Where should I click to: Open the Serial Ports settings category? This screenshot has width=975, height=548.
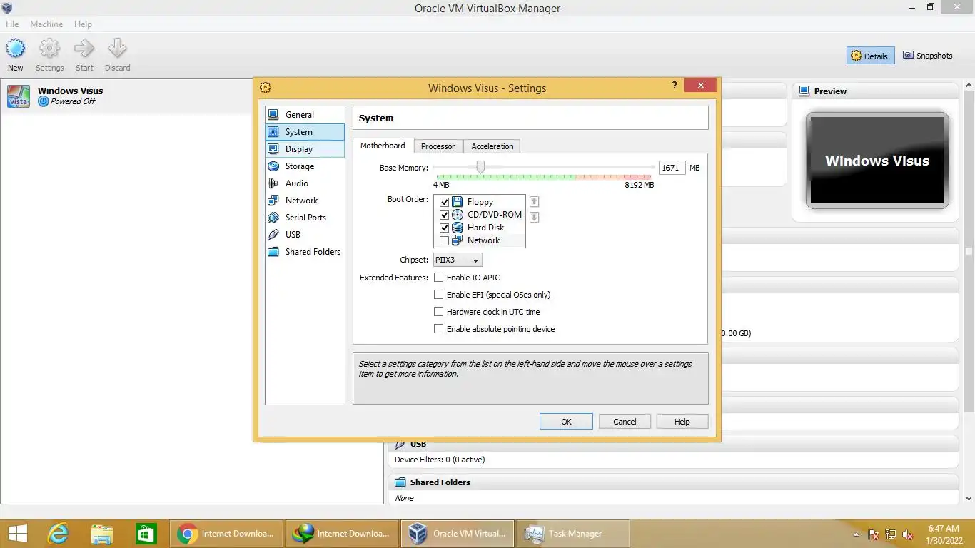[305, 218]
